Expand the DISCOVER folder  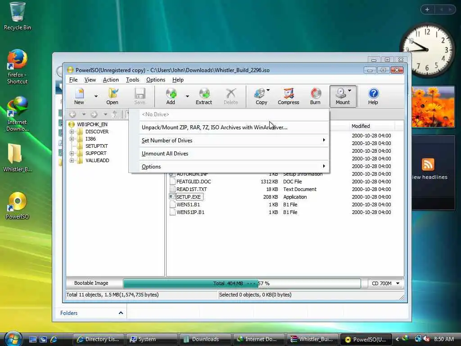pyautogui.click(x=72, y=132)
